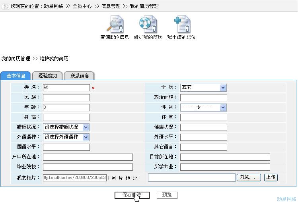Click the 浏览 browse button
The image size is (298, 202).
click(x=249, y=177)
